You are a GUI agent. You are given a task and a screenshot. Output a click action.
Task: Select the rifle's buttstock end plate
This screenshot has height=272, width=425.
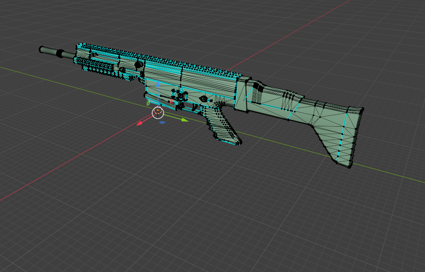(x=355, y=137)
